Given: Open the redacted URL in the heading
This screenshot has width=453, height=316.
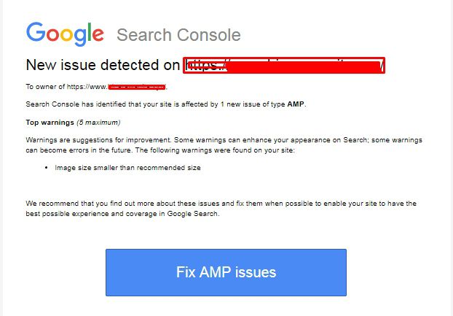Looking at the screenshot, I should [x=284, y=66].
